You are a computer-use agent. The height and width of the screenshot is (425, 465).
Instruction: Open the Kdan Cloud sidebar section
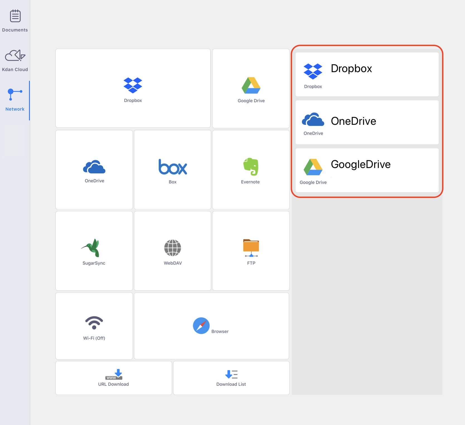coord(15,60)
